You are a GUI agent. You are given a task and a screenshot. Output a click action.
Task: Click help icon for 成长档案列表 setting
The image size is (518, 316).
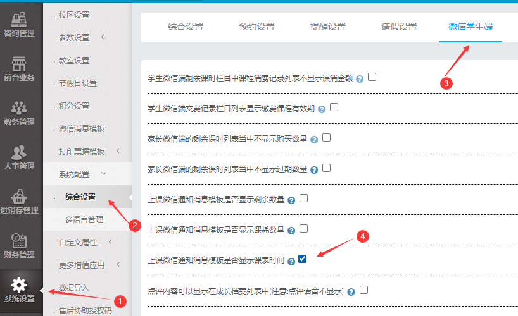(351, 292)
